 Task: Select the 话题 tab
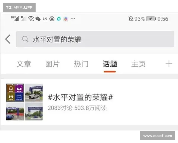coord(110,64)
